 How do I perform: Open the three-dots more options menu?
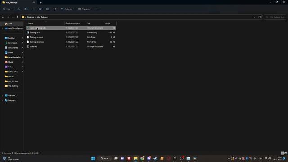(x=98, y=9)
